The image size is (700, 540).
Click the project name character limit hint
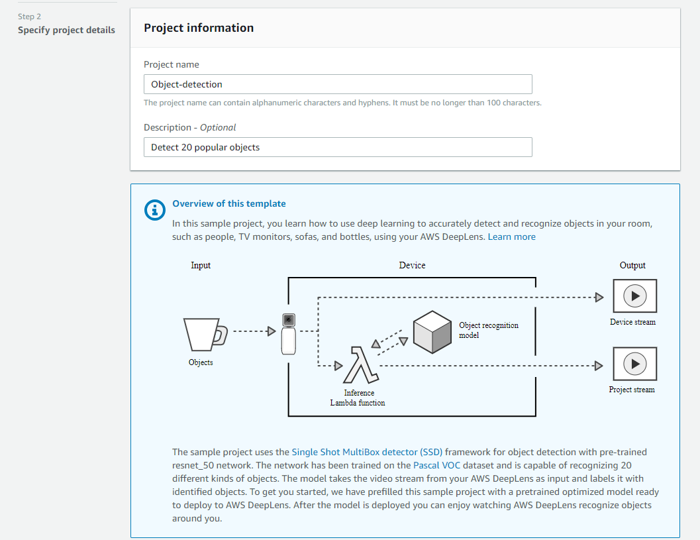(342, 103)
